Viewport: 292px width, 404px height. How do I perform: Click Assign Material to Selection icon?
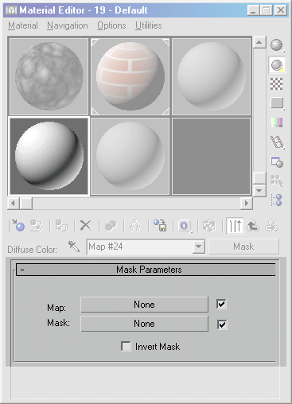(x=61, y=226)
